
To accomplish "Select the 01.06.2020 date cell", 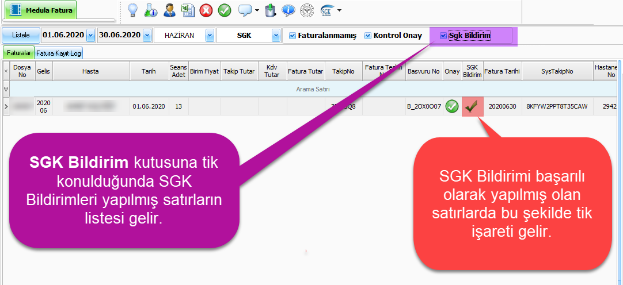I will coord(149,106).
